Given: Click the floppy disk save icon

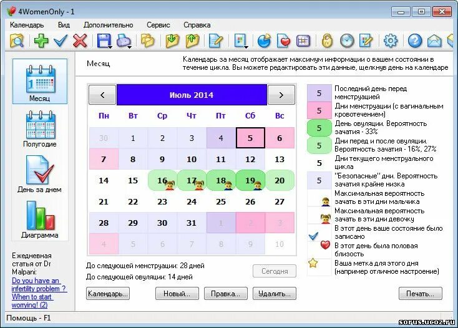Looking at the screenshot, I should click(x=104, y=41).
